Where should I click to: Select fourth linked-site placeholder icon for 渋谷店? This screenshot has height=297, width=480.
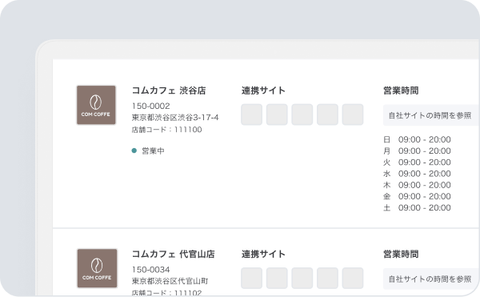click(x=327, y=114)
